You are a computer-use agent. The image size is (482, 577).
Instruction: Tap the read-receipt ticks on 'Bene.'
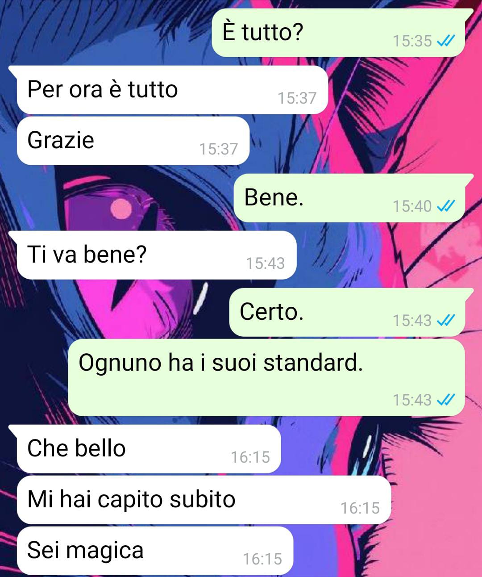(445, 206)
